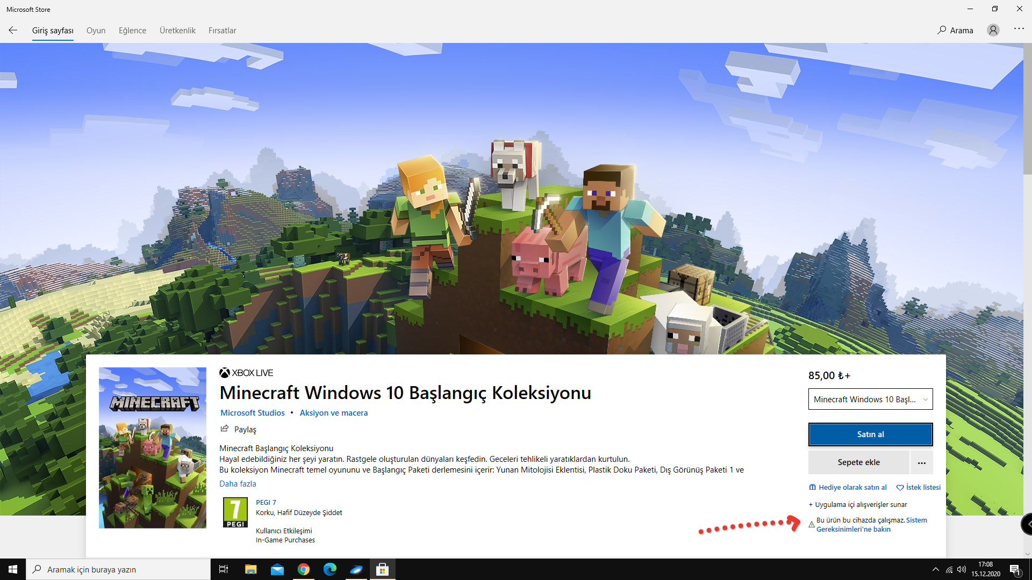1032x580 pixels.
Task: Open the Mail app from taskbar
Action: coord(277,569)
